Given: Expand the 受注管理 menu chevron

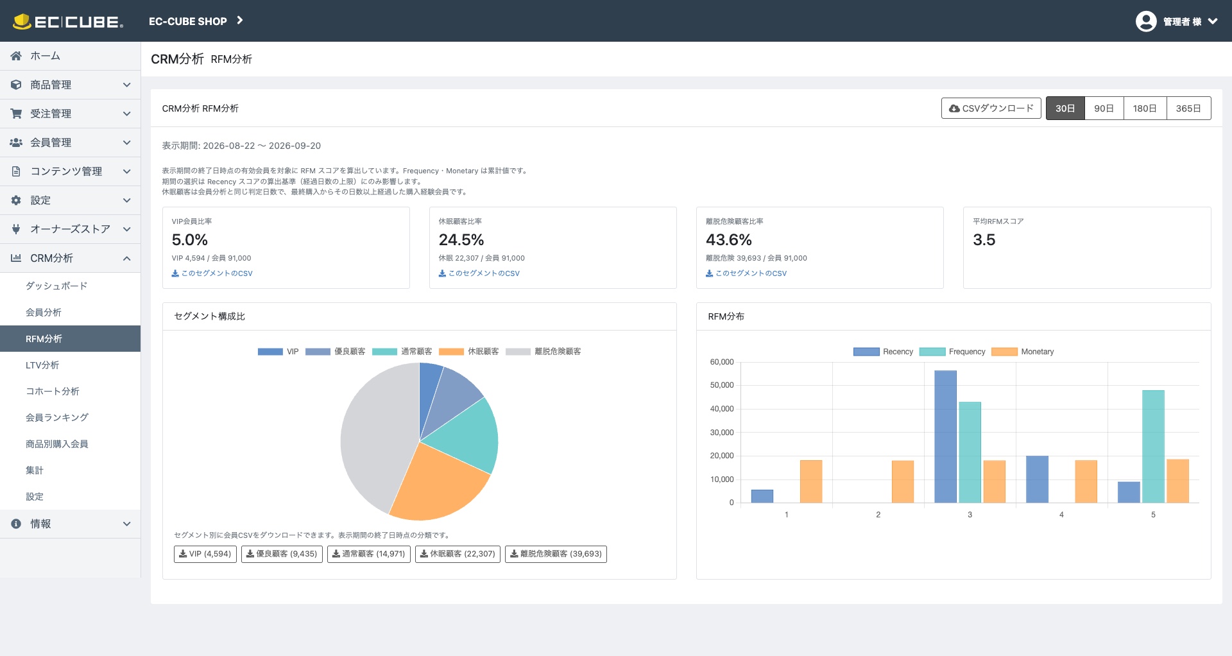Looking at the screenshot, I should [127, 114].
